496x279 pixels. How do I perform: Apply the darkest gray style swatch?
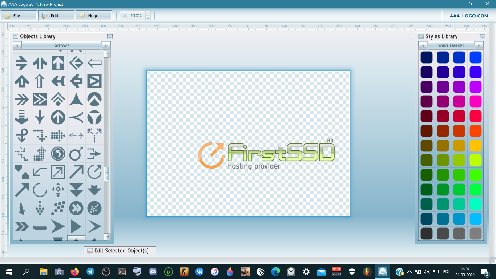pyautogui.click(x=427, y=233)
